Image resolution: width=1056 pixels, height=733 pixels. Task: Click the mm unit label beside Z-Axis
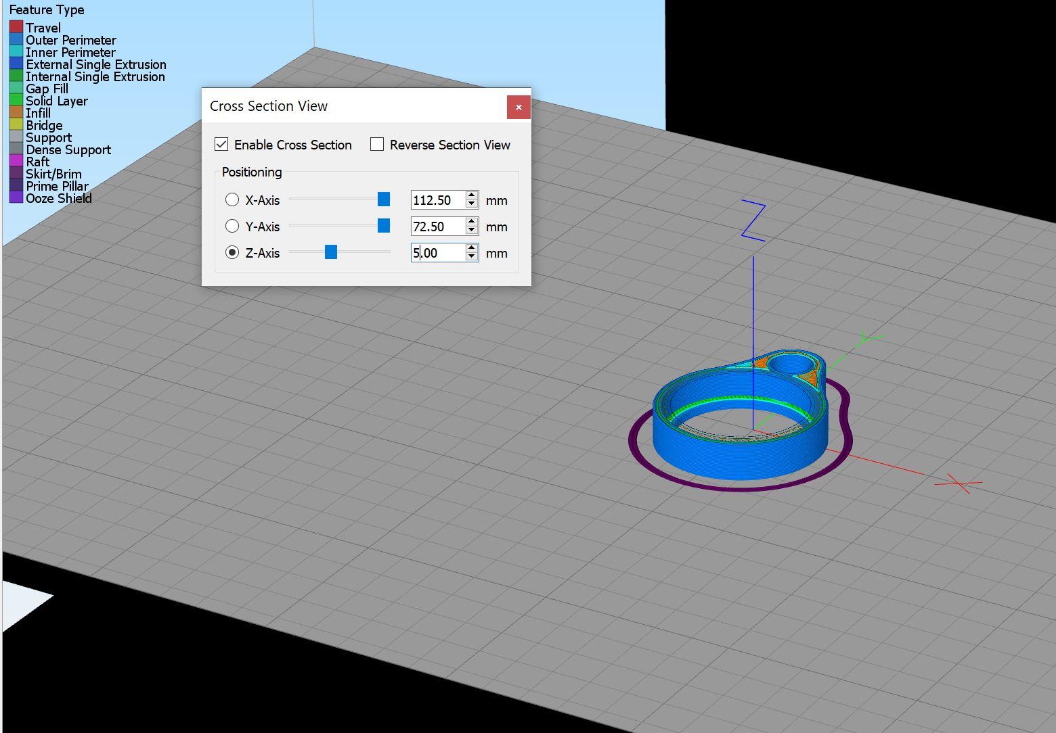pyautogui.click(x=496, y=253)
